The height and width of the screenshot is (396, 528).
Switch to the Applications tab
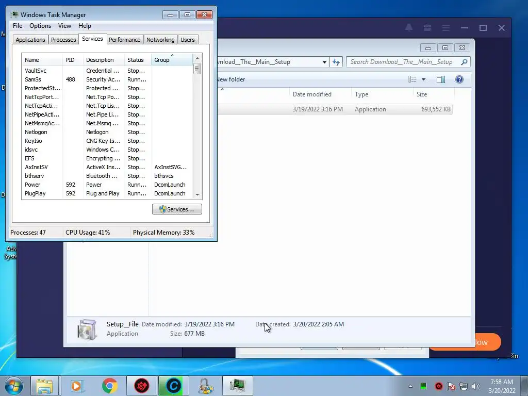(x=30, y=39)
